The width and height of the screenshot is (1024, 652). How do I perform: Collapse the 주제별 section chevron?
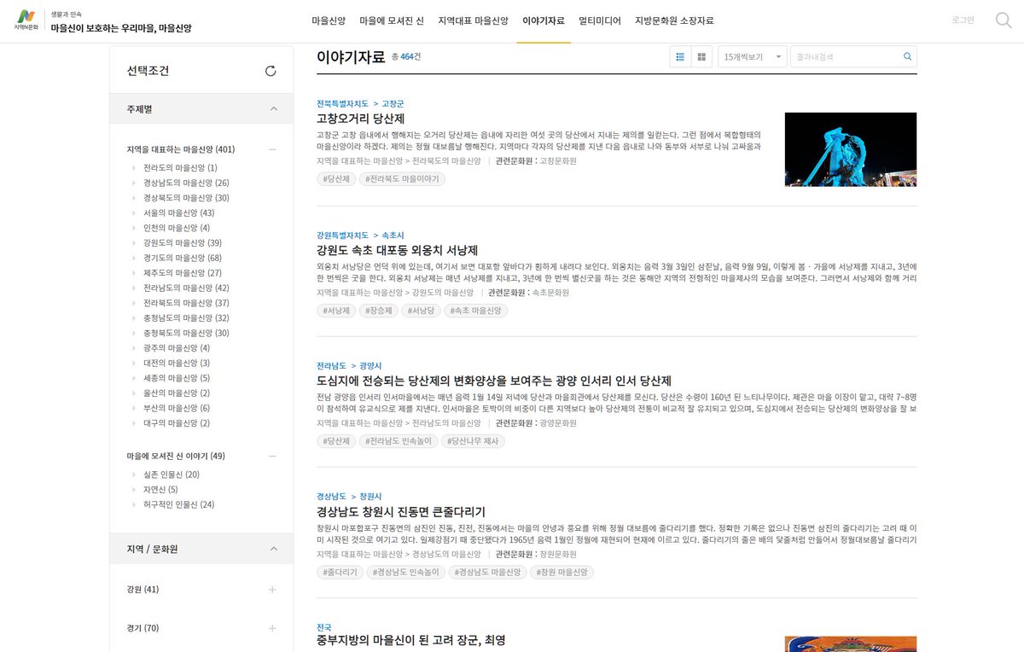click(273, 109)
